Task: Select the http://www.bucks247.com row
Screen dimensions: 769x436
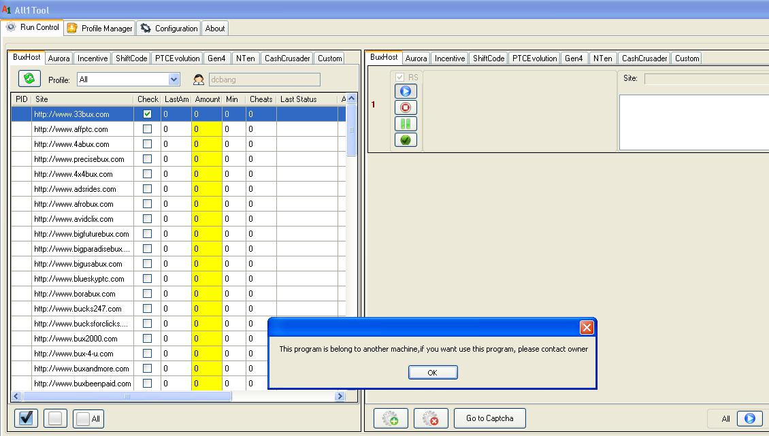Action: tap(178, 309)
